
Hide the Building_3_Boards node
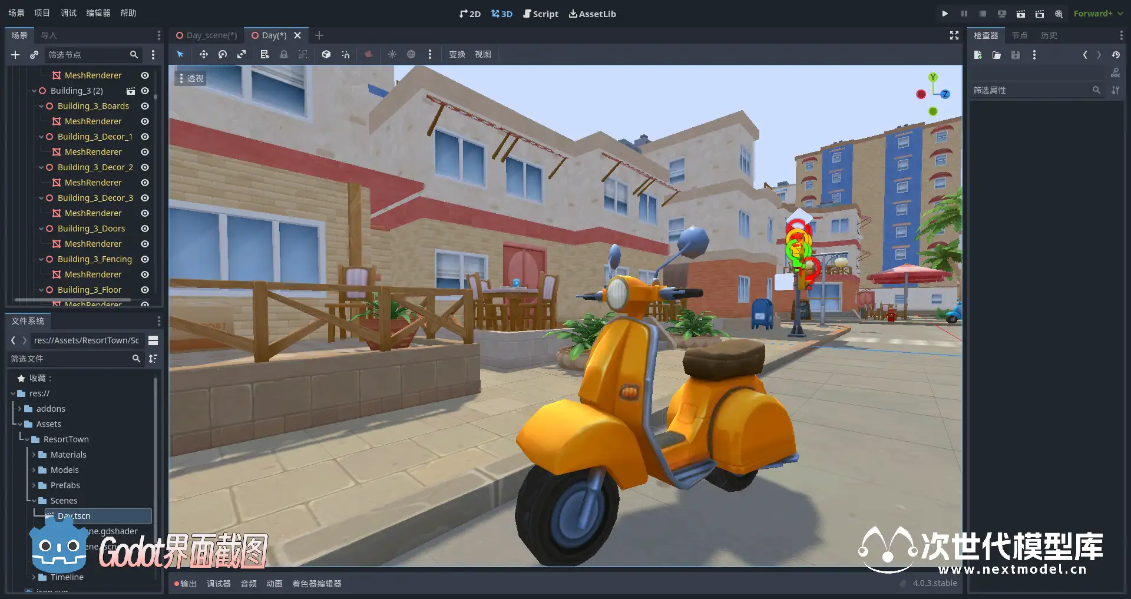click(x=145, y=106)
